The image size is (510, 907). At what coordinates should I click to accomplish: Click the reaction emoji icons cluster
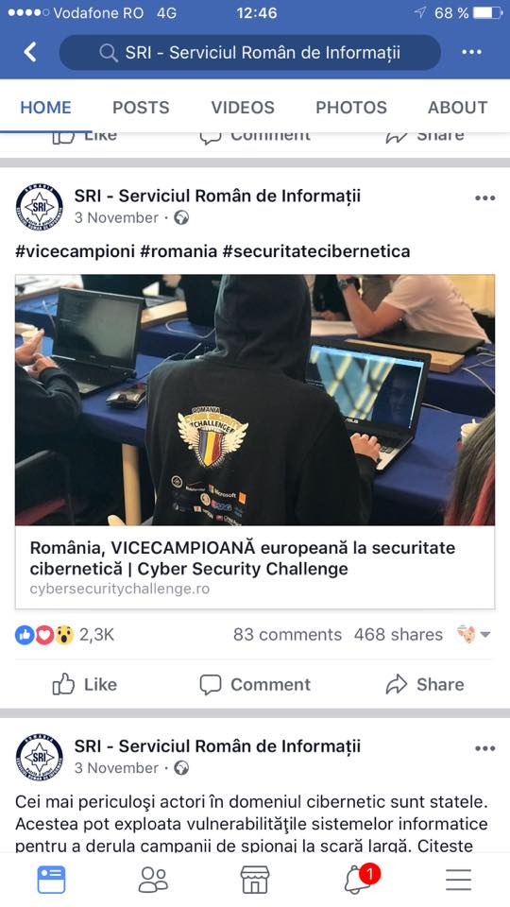tap(44, 635)
